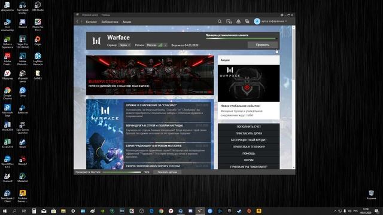Open Battle.net desktop shortcut
The height and width of the screenshot is (215, 383).
click(23, 109)
